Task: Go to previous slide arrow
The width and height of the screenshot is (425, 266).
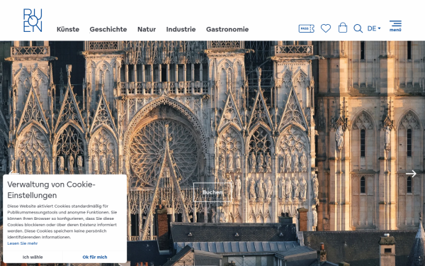Action: pos(13,173)
